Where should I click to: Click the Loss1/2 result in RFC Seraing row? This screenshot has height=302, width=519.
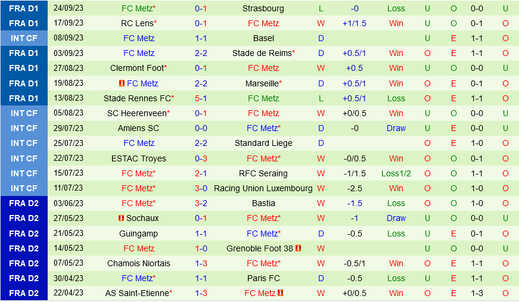click(396, 173)
